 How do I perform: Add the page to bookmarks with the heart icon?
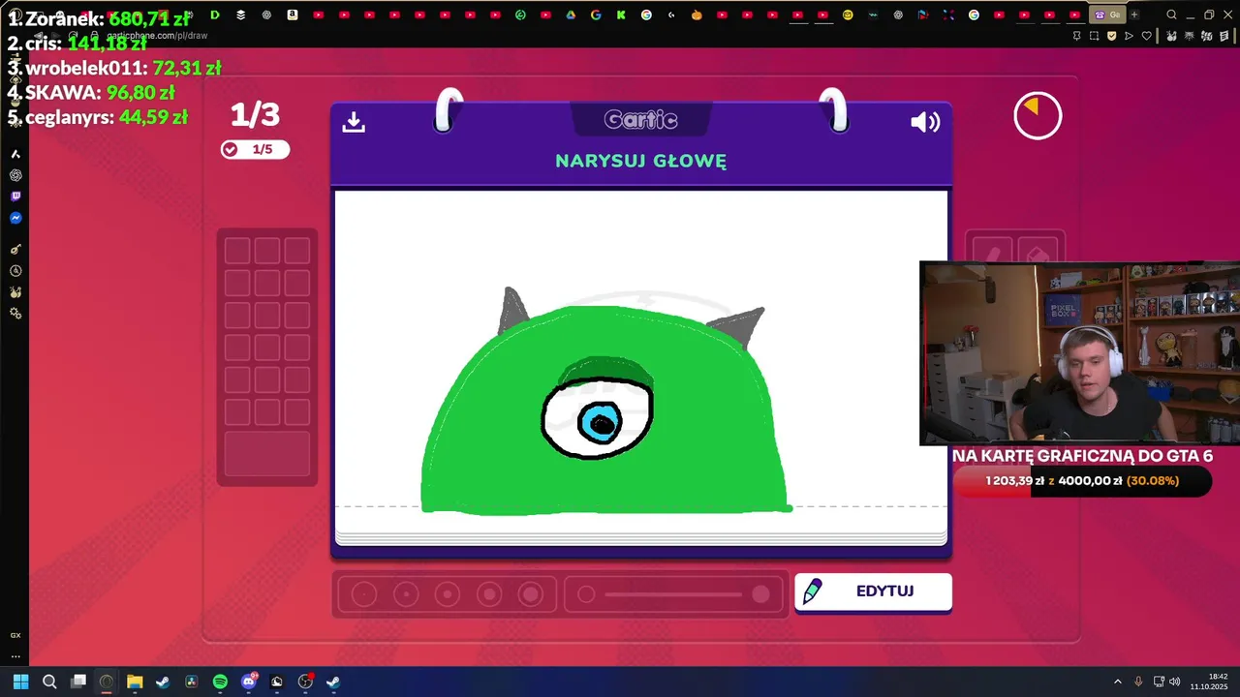(x=1146, y=36)
